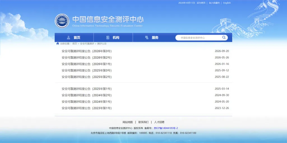Click the date 2024-05-20

coord(222,102)
